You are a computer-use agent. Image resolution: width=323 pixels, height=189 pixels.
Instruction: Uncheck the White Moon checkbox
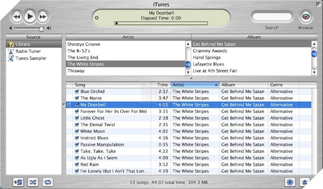[x=77, y=131]
